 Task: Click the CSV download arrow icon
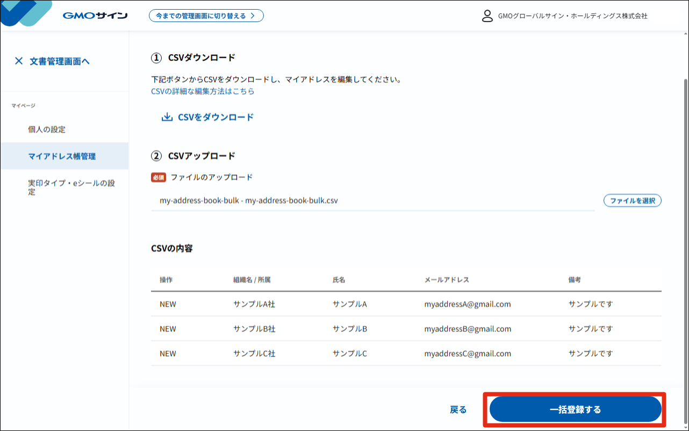(167, 117)
